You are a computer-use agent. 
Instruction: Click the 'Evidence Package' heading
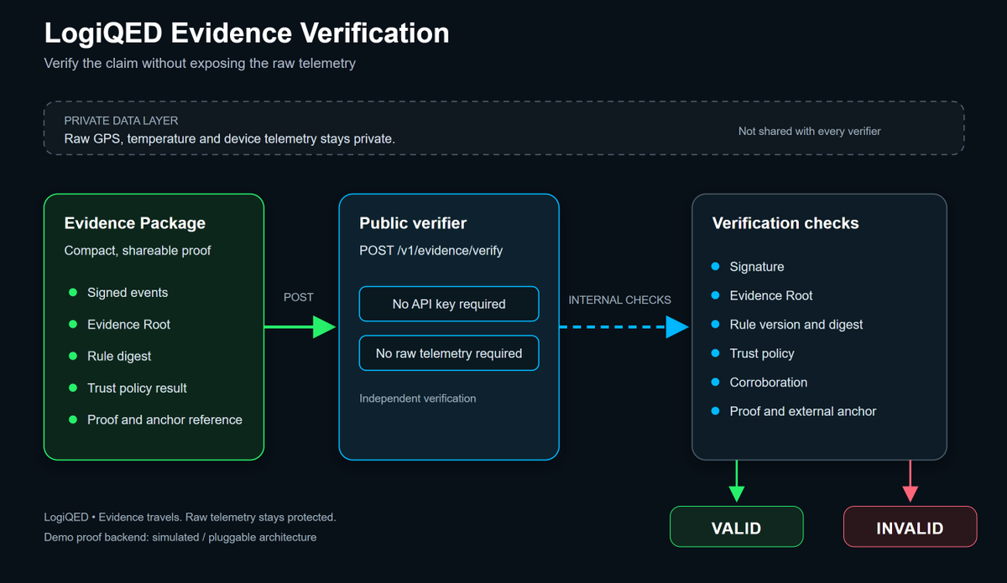135,223
